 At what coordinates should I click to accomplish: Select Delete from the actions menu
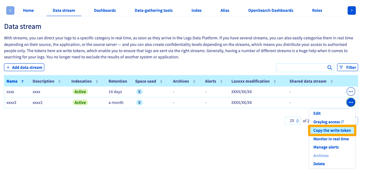[x=319, y=164]
